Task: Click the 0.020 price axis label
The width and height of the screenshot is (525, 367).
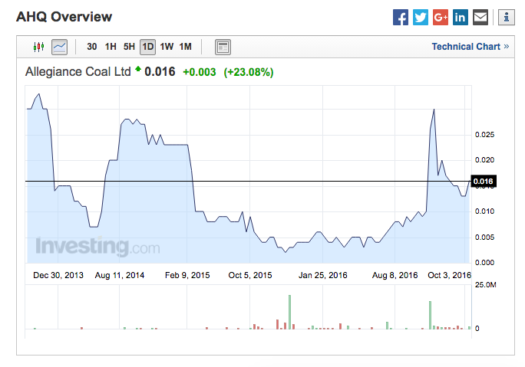Action: point(484,160)
